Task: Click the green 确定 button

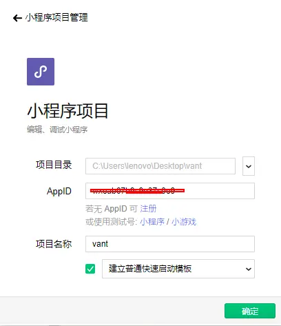Action: click(x=250, y=311)
